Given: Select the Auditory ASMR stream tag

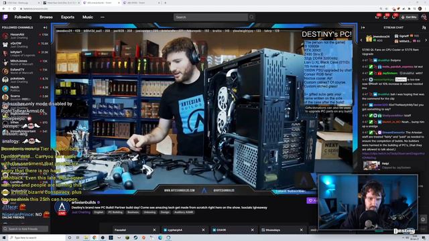Looking at the screenshot, I should (x=184, y=212).
